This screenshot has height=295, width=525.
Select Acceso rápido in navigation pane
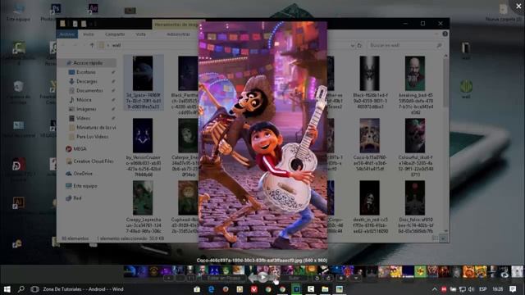click(x=88, y=63)
